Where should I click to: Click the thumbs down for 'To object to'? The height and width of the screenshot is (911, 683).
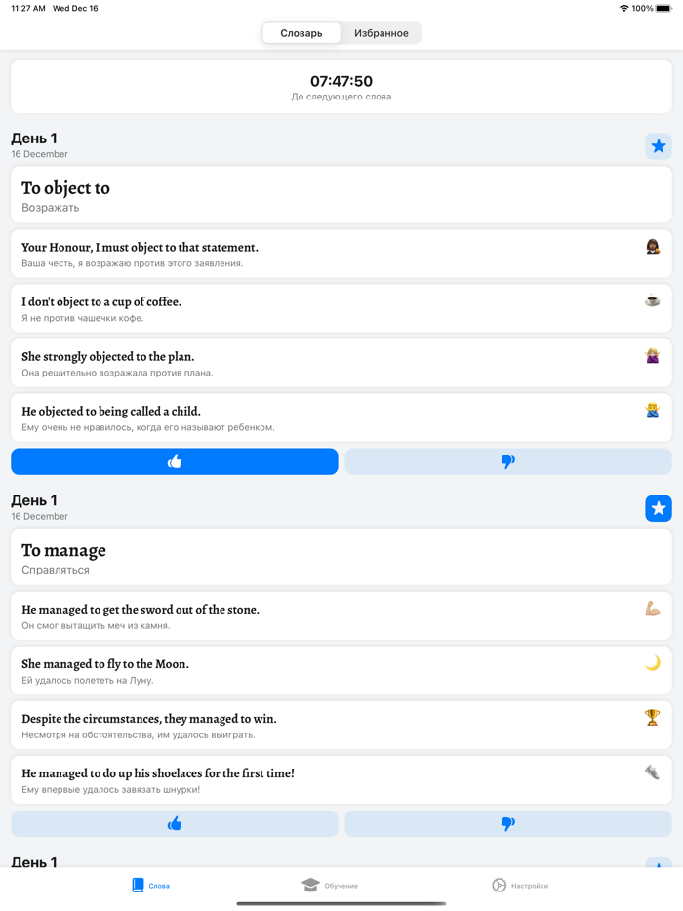pyautogui.click(x=507, y=460)
